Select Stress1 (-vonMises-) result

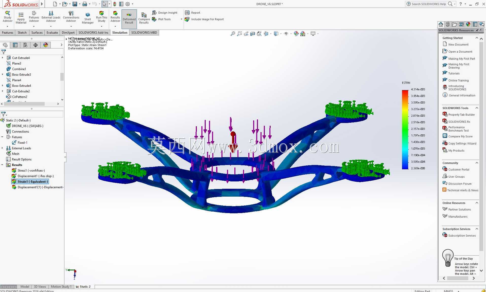[28, 171]
